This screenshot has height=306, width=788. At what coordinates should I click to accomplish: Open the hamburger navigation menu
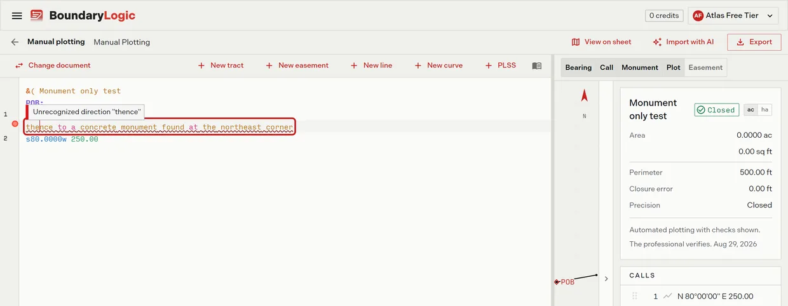click(x=17, y=16)
